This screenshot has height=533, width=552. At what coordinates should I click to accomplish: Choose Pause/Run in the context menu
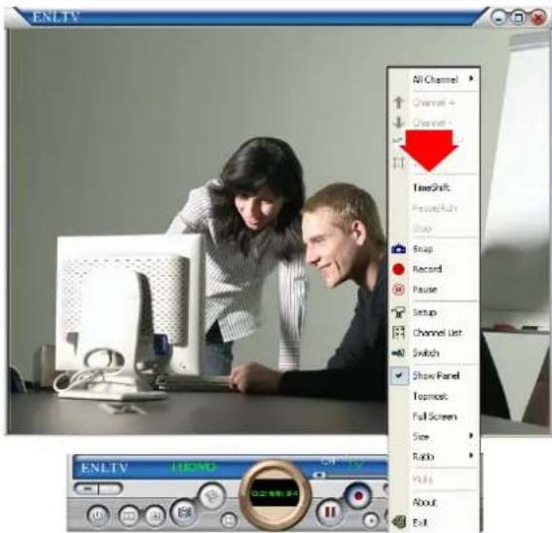click(x=434, y=208)
